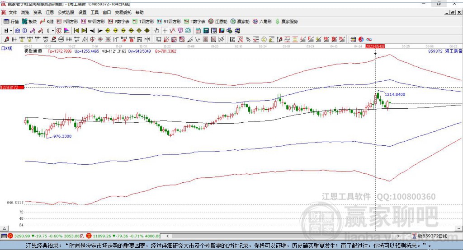This screenshot has width=463, height=250.
Task: Open the 公式选股 menu
Action: [x=66, y=12]
